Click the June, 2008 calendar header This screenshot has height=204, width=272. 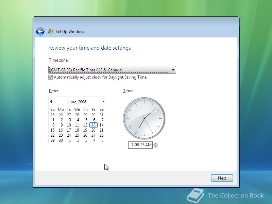point(77,102)
